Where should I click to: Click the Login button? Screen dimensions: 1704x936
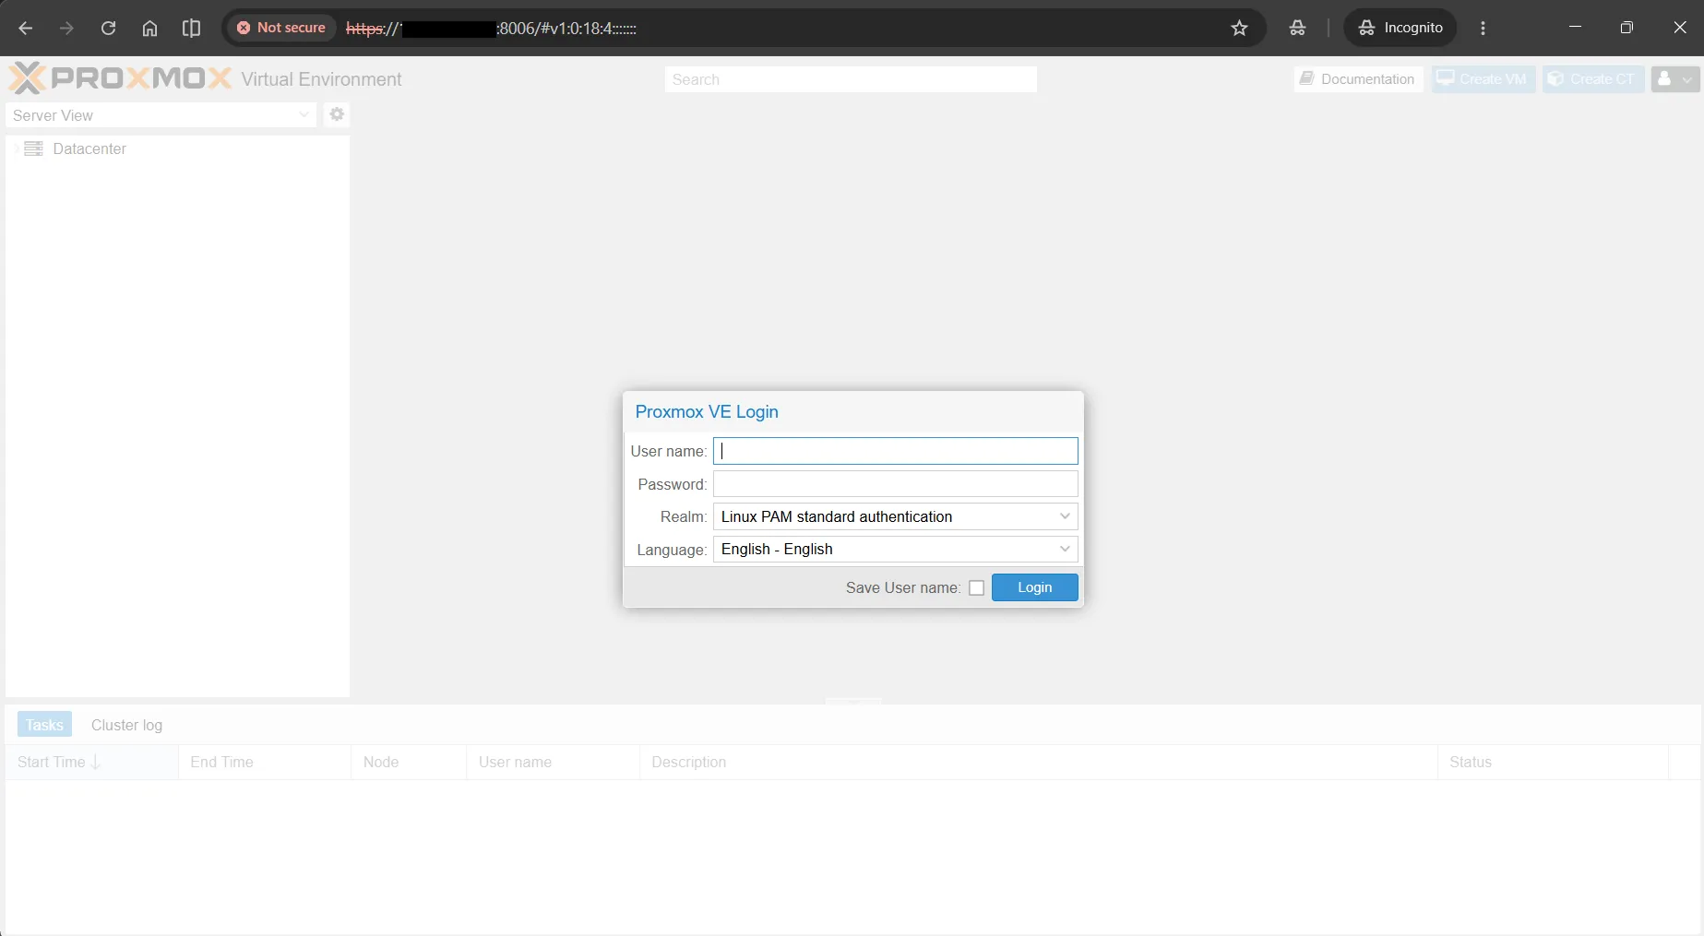1034,587
